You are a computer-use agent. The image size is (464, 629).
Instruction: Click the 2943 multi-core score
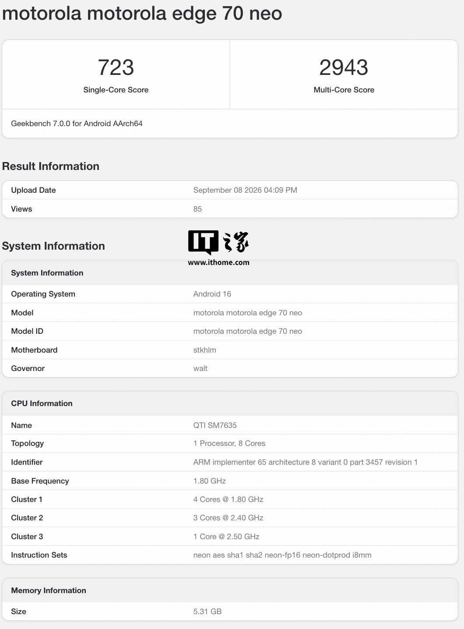click(344, 67)
